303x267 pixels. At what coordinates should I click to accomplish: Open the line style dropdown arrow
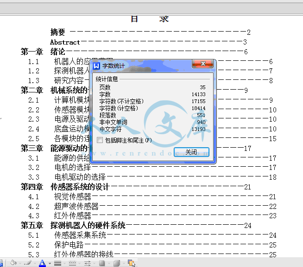[x=64, y=263]
